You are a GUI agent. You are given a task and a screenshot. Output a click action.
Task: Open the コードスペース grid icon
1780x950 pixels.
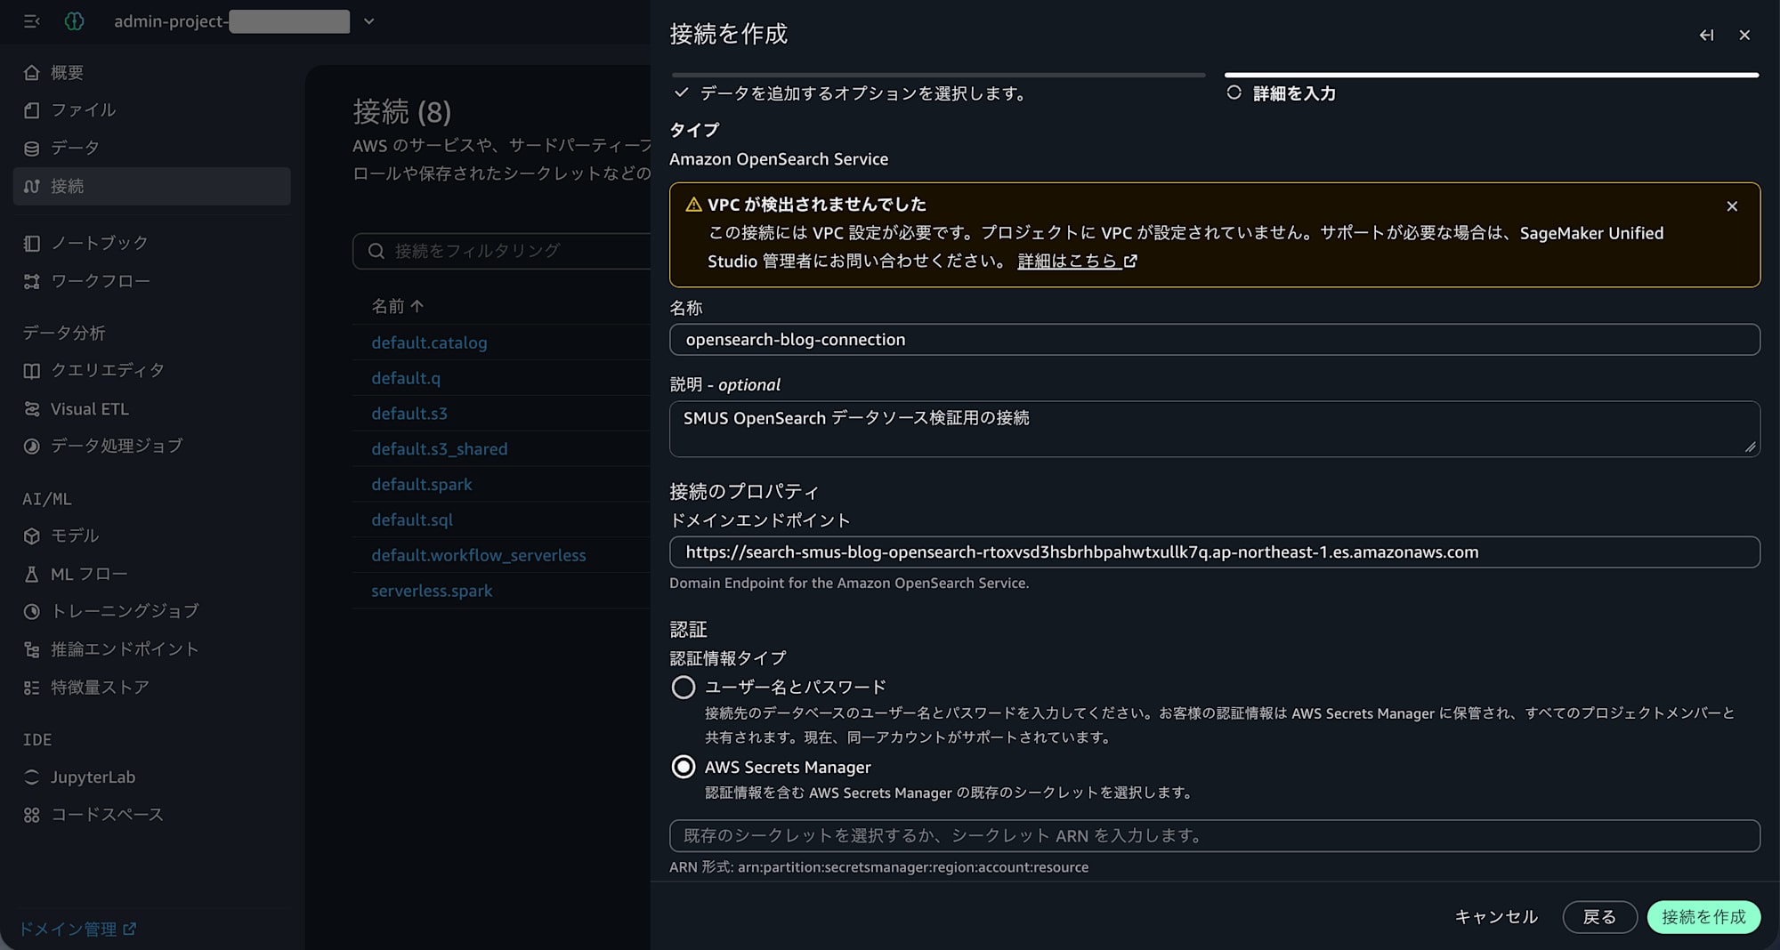point(32,815)
